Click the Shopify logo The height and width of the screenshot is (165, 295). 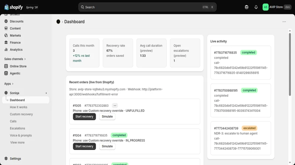coord(13,7)
